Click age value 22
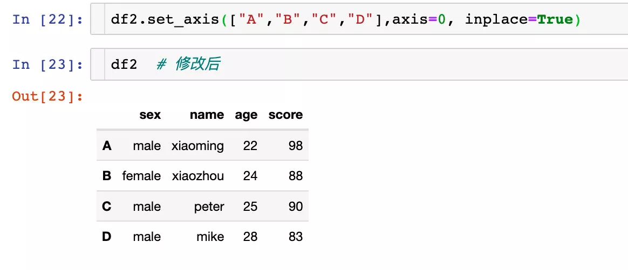This screenshot has width=628, height=270. click(250, 146)
